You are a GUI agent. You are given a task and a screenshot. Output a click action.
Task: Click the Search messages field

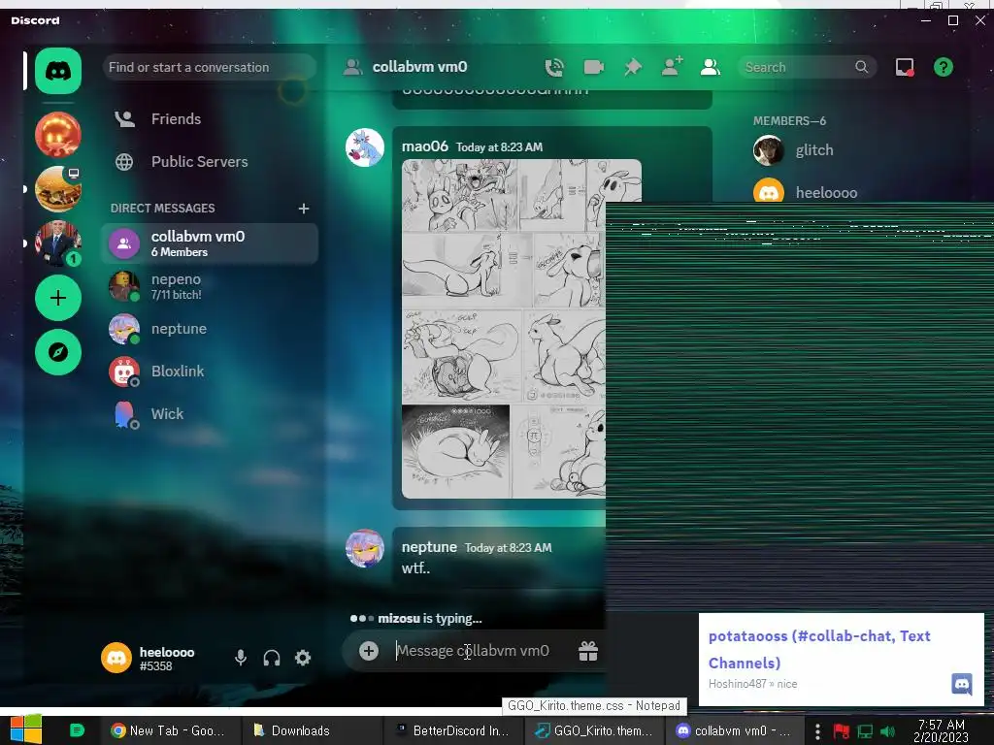tap(807, 67)
